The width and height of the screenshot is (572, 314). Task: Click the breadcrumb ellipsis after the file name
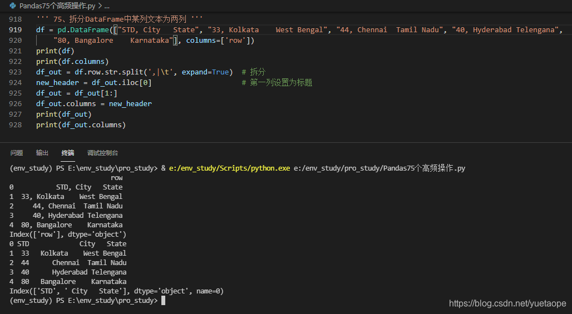(x=106, y=6)
